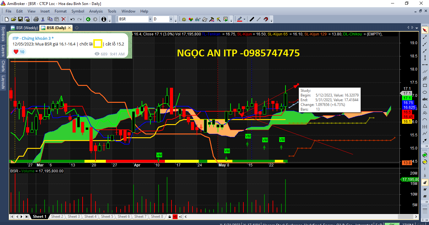The image size is (429, 225).
Task: Pick the solid line style icon
Action: pos(252,19)
